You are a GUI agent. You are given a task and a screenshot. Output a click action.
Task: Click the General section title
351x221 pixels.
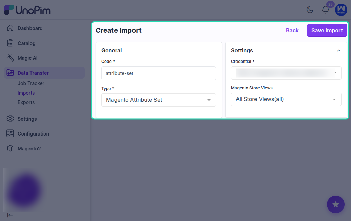(111, 50)
